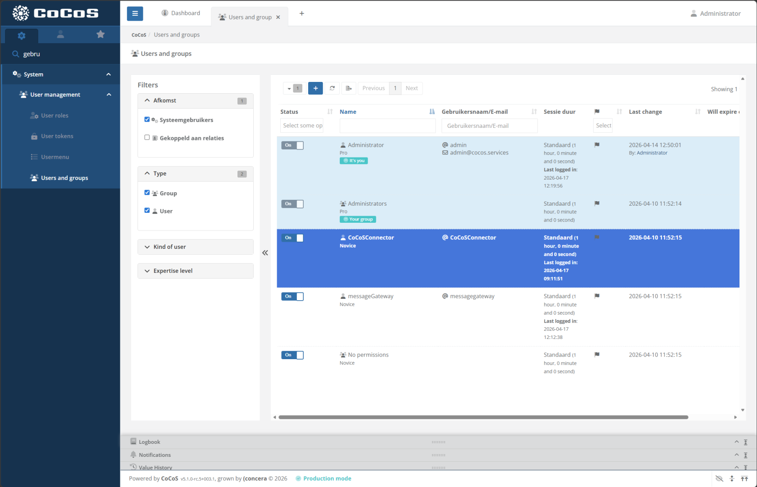Sort by the Name column sort icon
Screen dimensions: 757x487
(432, 112)
